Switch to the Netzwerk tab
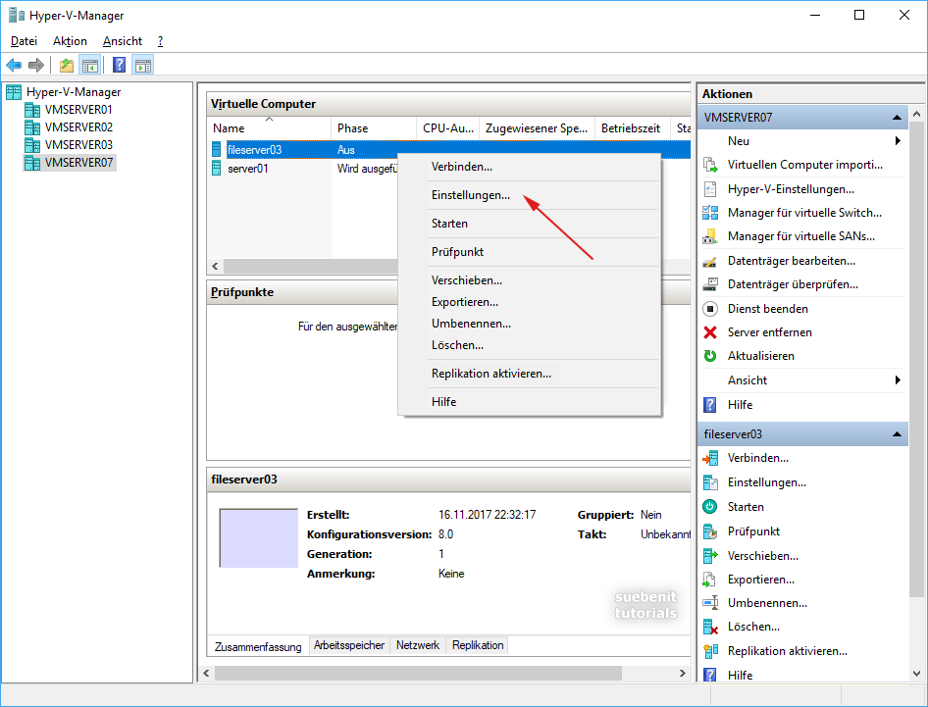This screenshot has height=707, width=928. tap(418, 645)
